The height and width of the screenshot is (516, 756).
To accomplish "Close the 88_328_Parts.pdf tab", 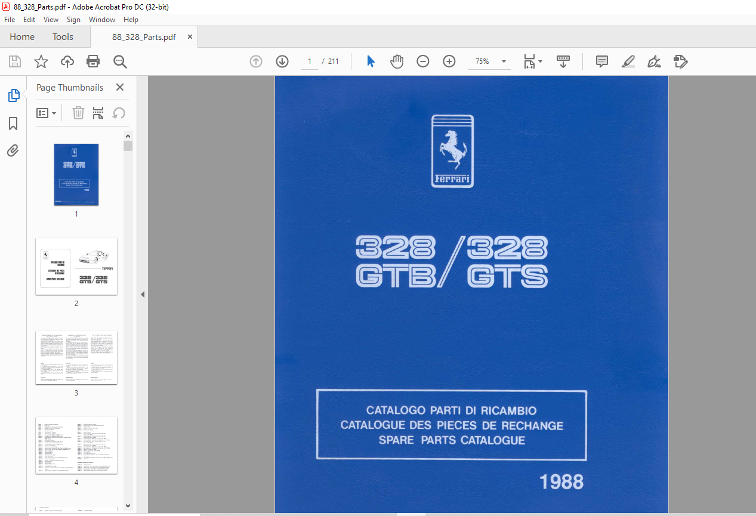I will tap(190, 37).
